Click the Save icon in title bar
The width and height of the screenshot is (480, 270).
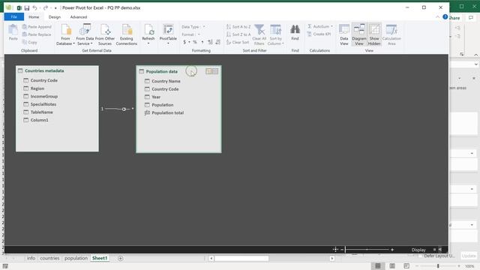pos(27,8)
